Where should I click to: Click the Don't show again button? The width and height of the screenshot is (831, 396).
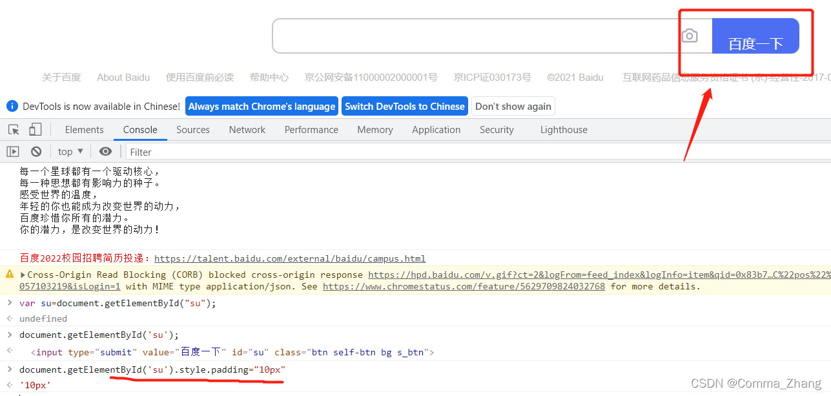pyautogui.click(x=513, y=106)
